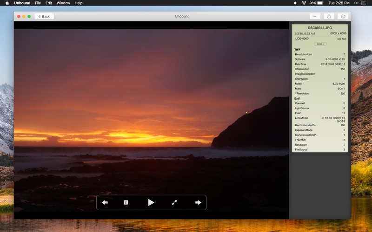Enter fullscreen with the diagonal arrows icon
Screen dimensions: 372x232
pyautogui.click(x=174, y=202)
